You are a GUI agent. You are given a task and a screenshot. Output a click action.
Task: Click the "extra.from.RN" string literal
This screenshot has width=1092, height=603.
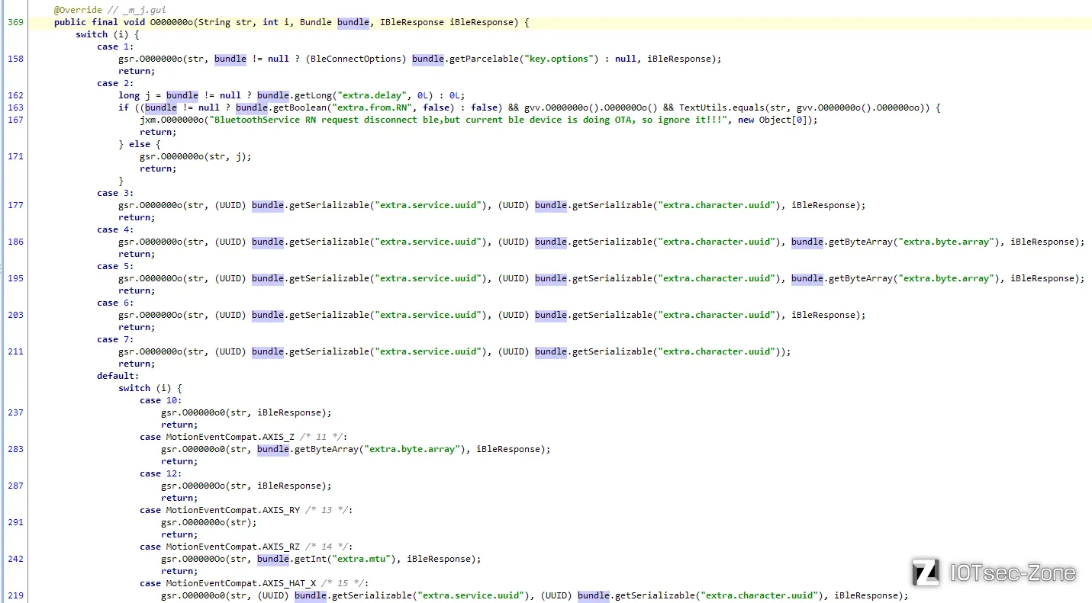[375, 107]
